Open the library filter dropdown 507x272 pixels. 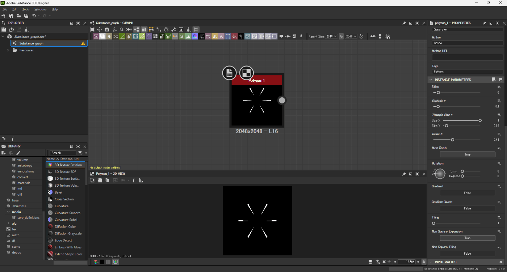pos(80,153)
